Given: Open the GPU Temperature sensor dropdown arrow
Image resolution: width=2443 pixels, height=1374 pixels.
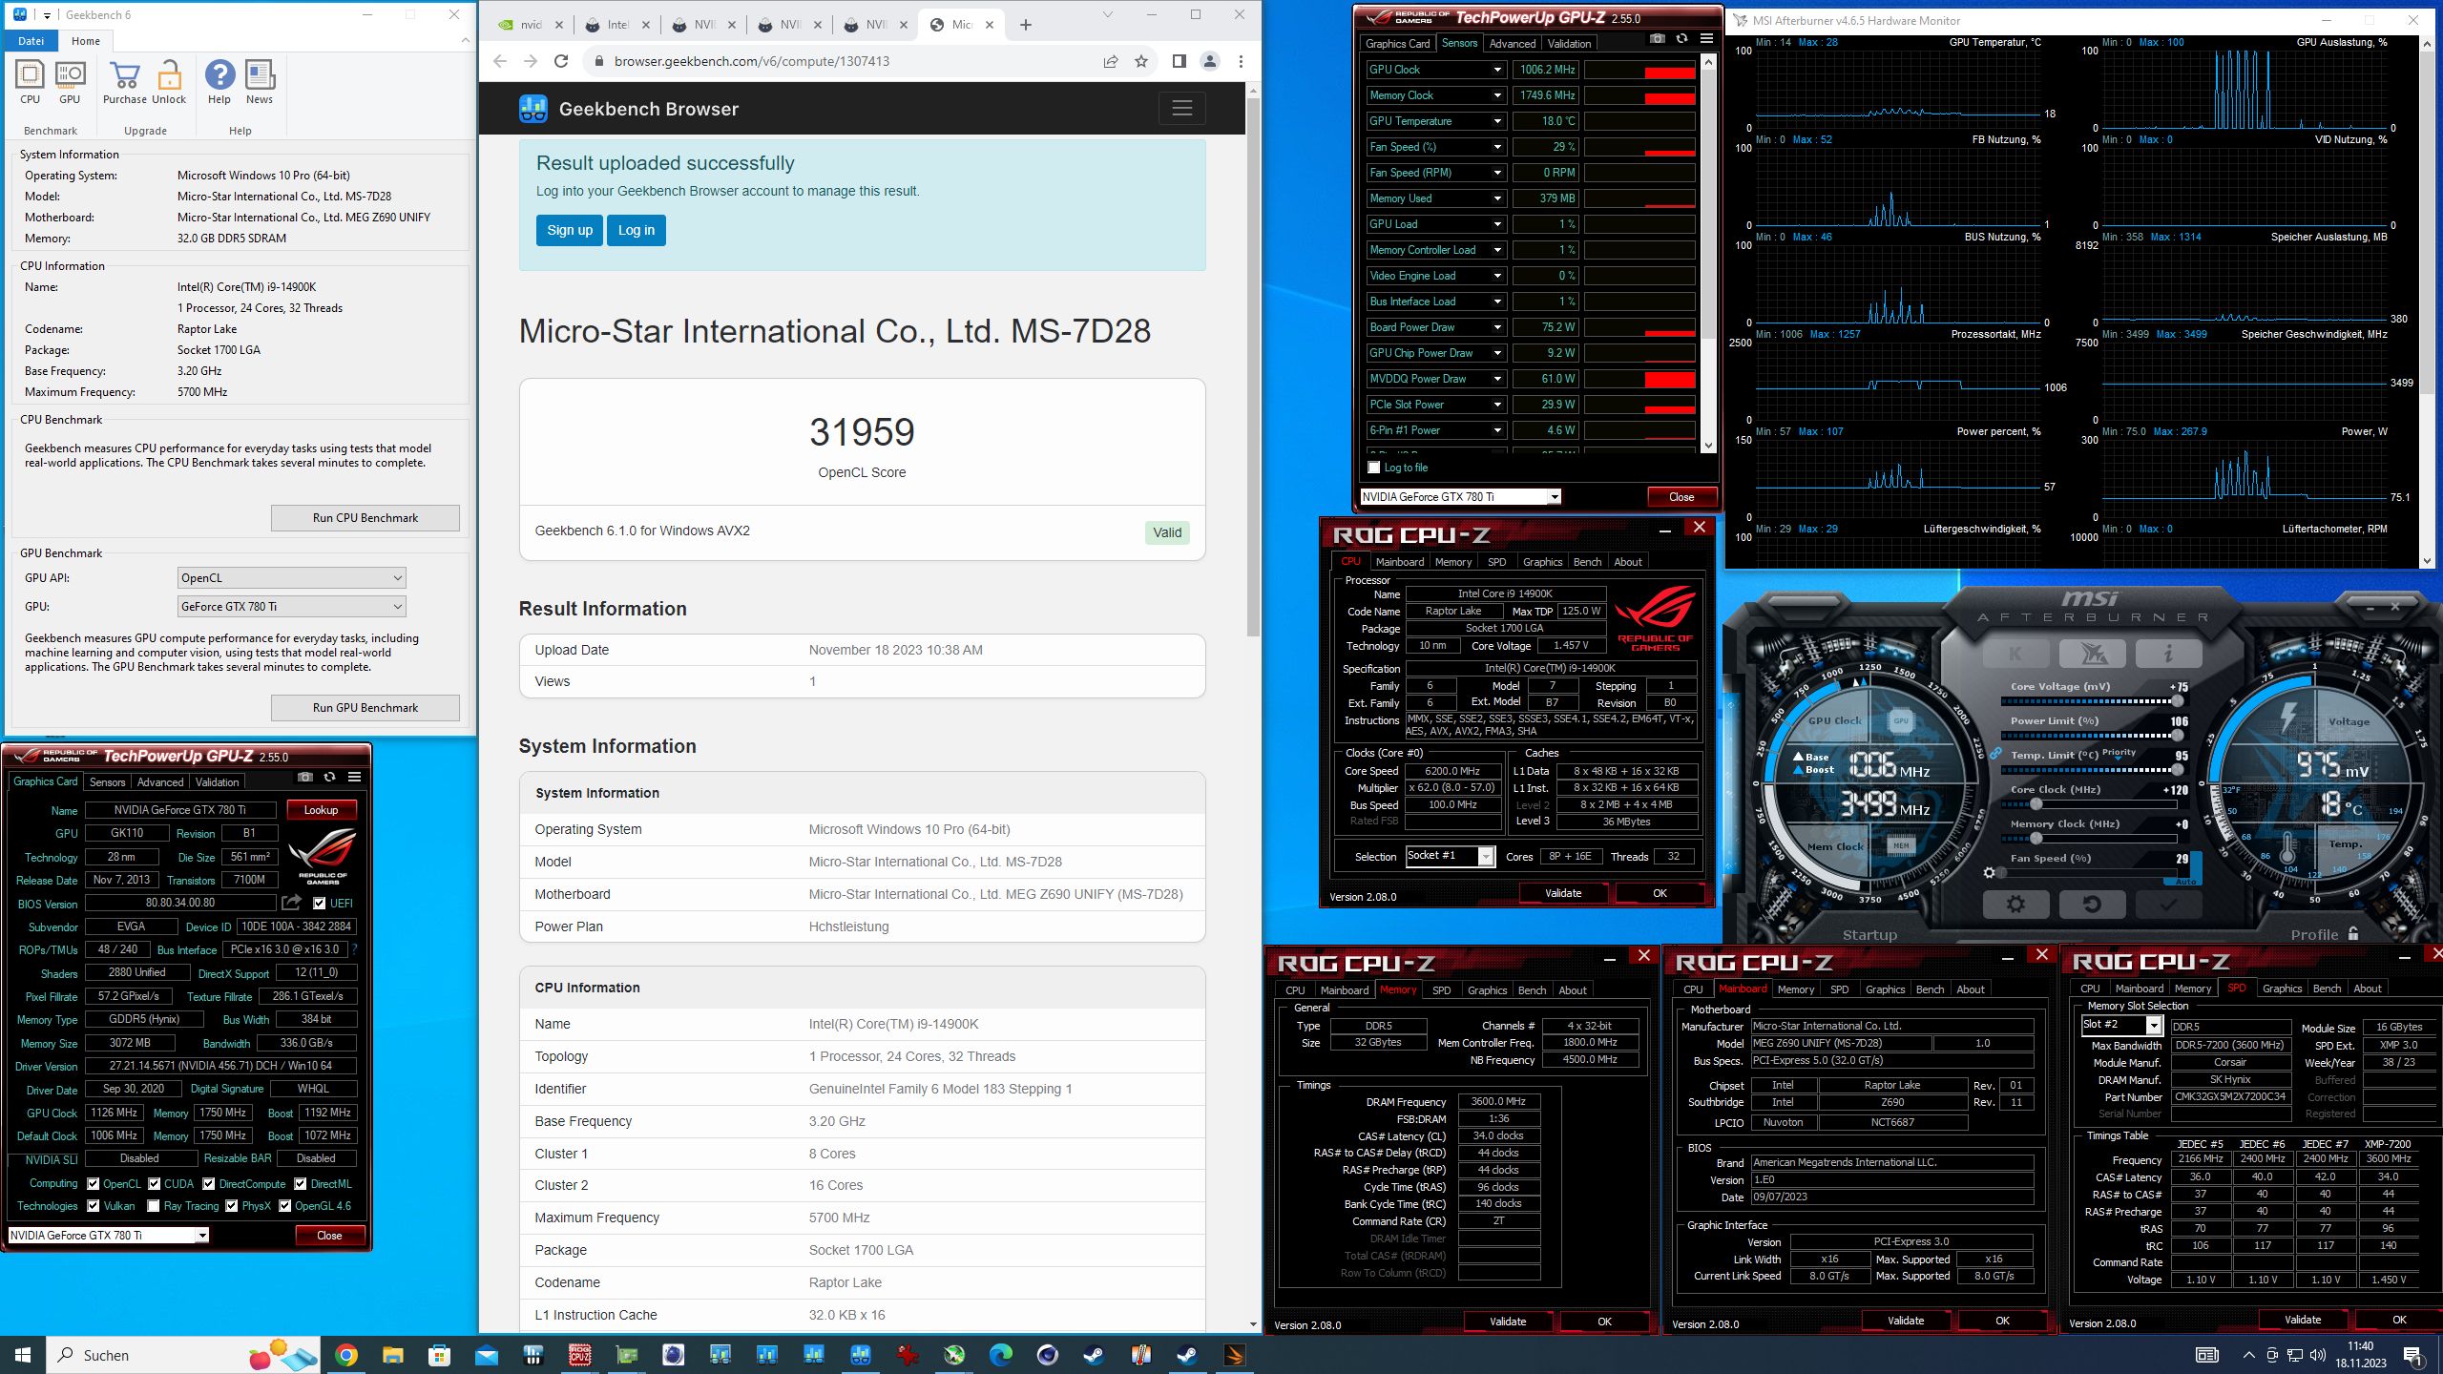Looking at the screenshot, I should (1497, 121).
